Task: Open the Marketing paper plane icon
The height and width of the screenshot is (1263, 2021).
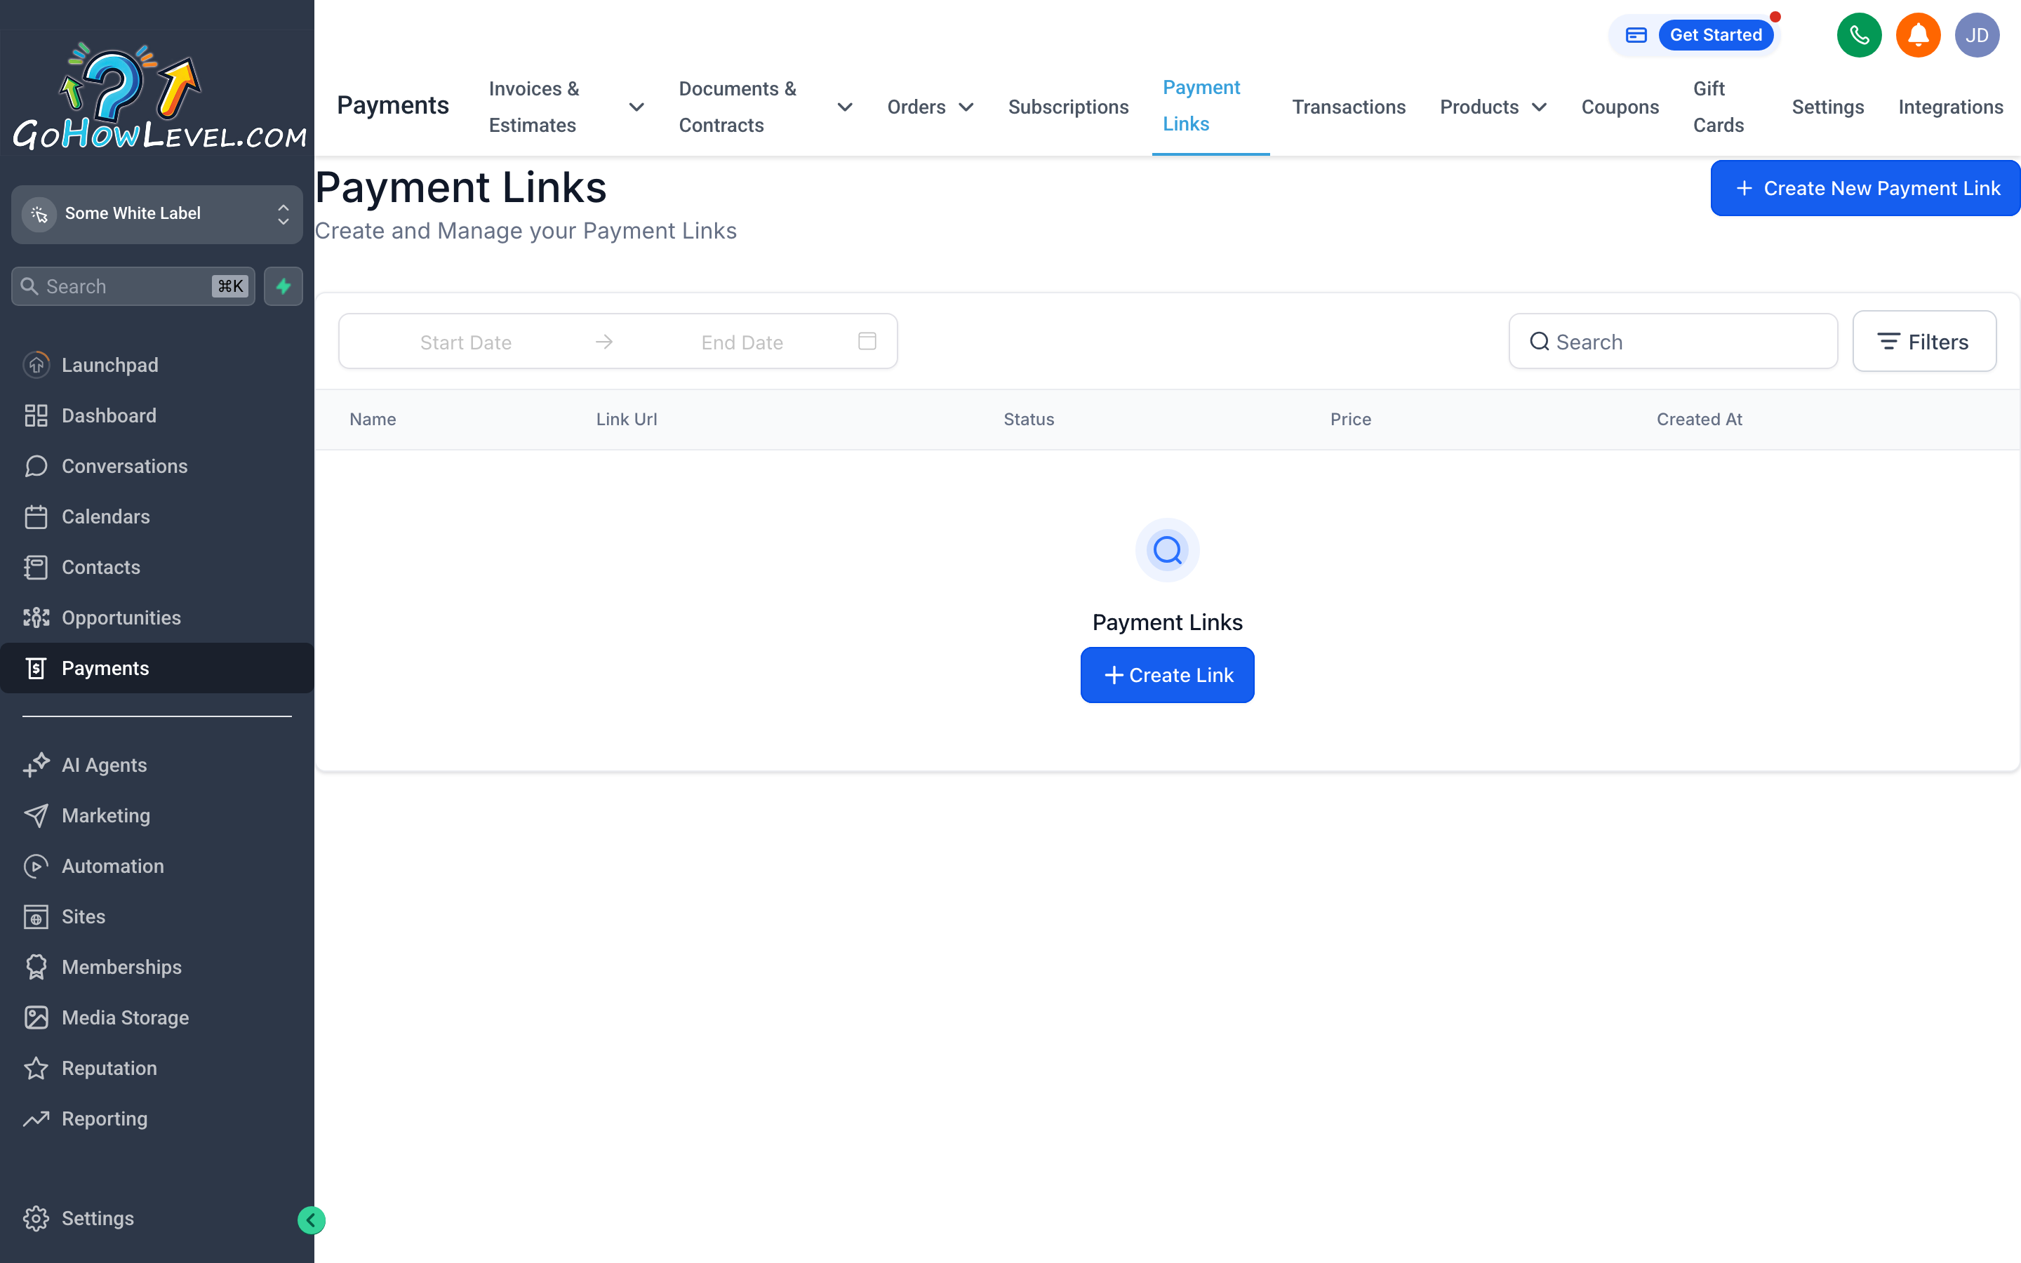Action: (36, 815)
